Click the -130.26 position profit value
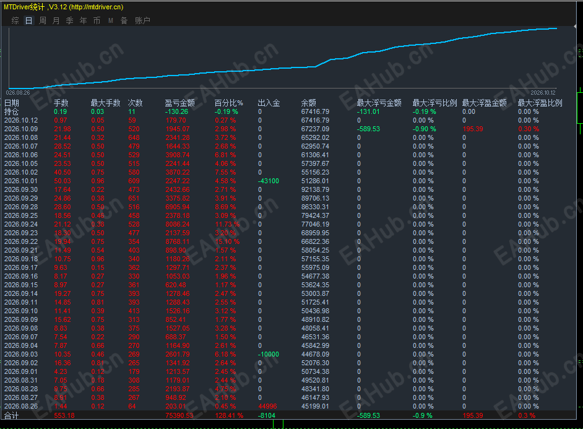 tap(176, 111)
